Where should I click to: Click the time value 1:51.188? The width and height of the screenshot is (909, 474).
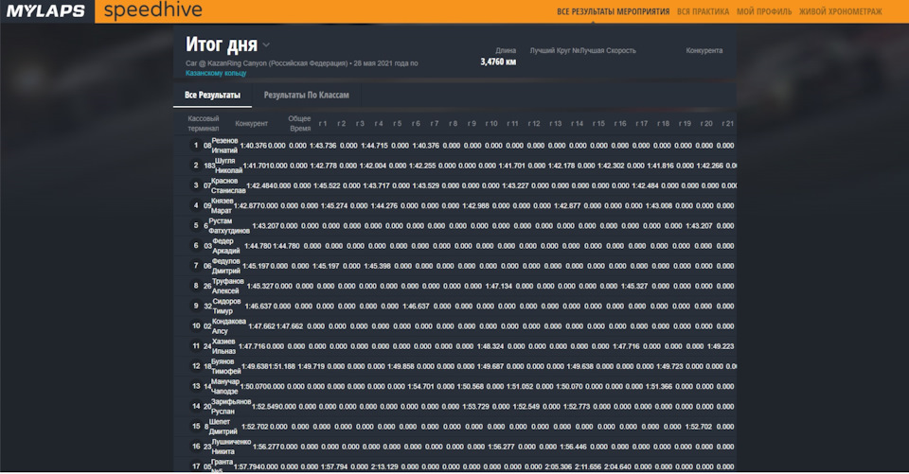pyautogui.click(x=282, y=366)
